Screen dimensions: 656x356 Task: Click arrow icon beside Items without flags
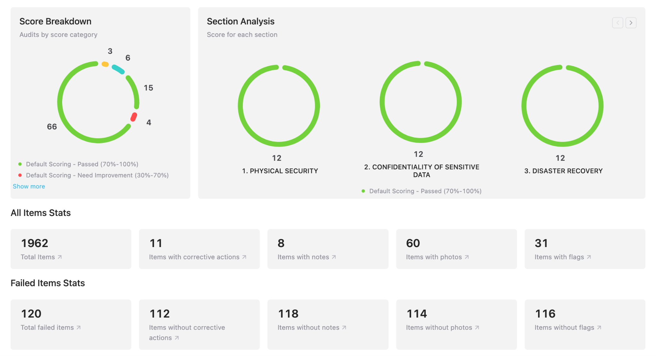[599, 327]
